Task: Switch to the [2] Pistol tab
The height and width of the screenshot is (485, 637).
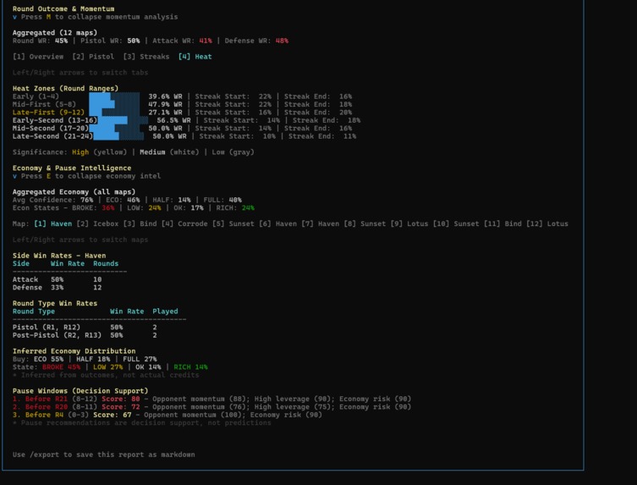Action: [93, 57]
